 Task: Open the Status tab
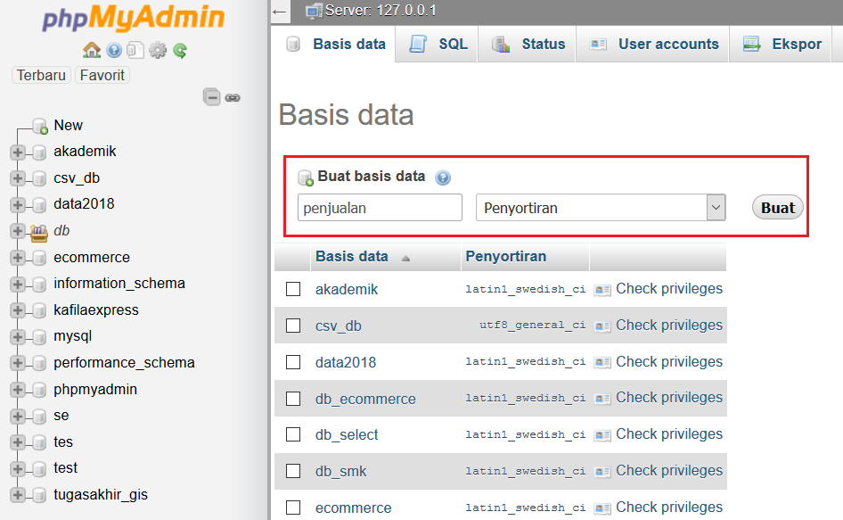(x=528, y=44)
